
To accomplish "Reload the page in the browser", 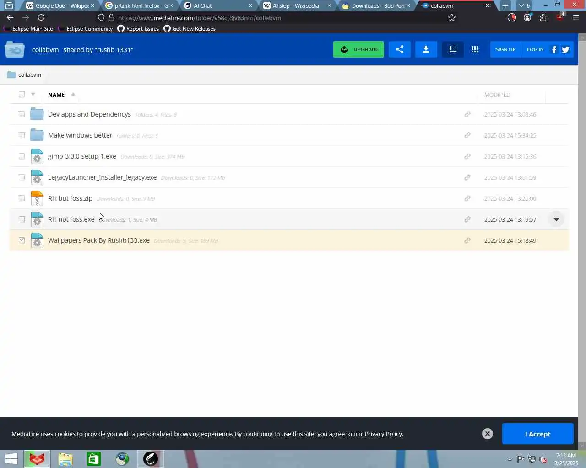I will click(x=41, y=17).
